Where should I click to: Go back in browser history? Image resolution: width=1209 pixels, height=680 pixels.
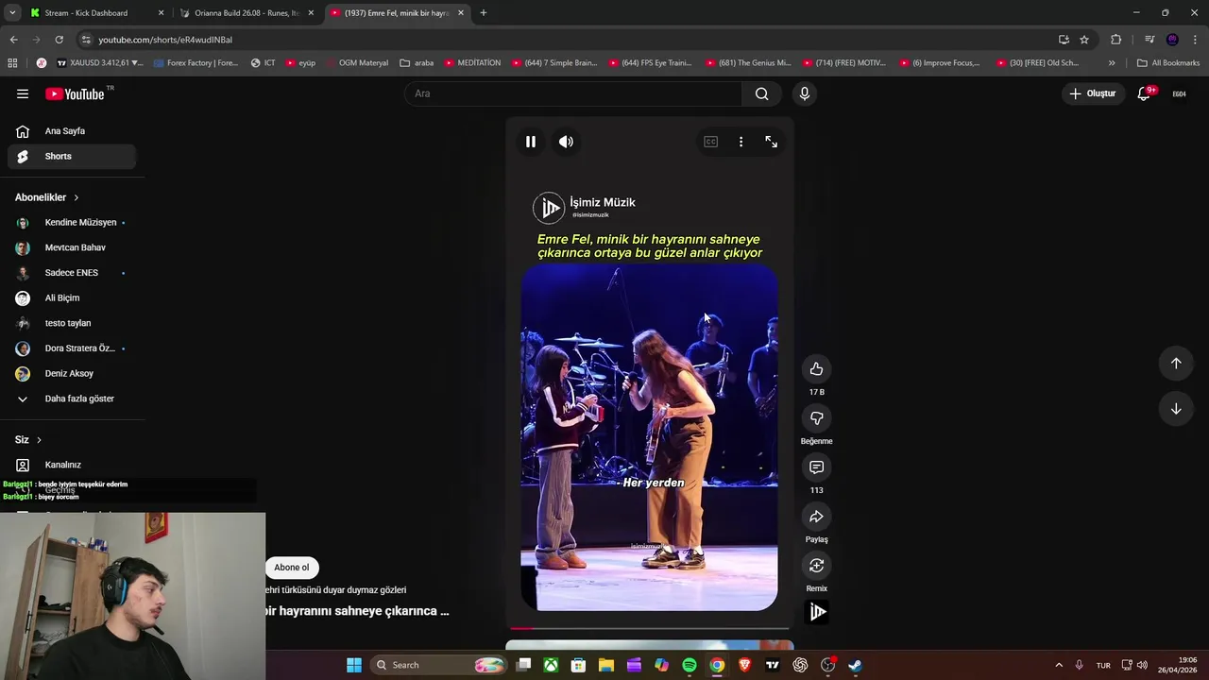[13, 40]
